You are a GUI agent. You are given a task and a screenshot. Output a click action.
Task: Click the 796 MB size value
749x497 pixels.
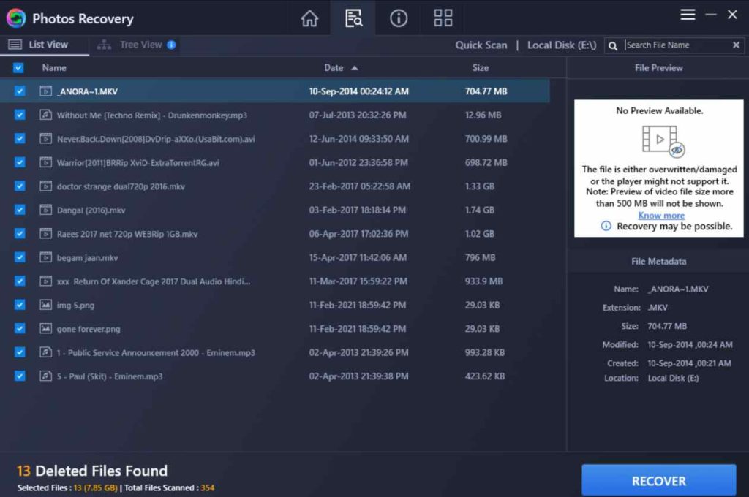[480, 257]
